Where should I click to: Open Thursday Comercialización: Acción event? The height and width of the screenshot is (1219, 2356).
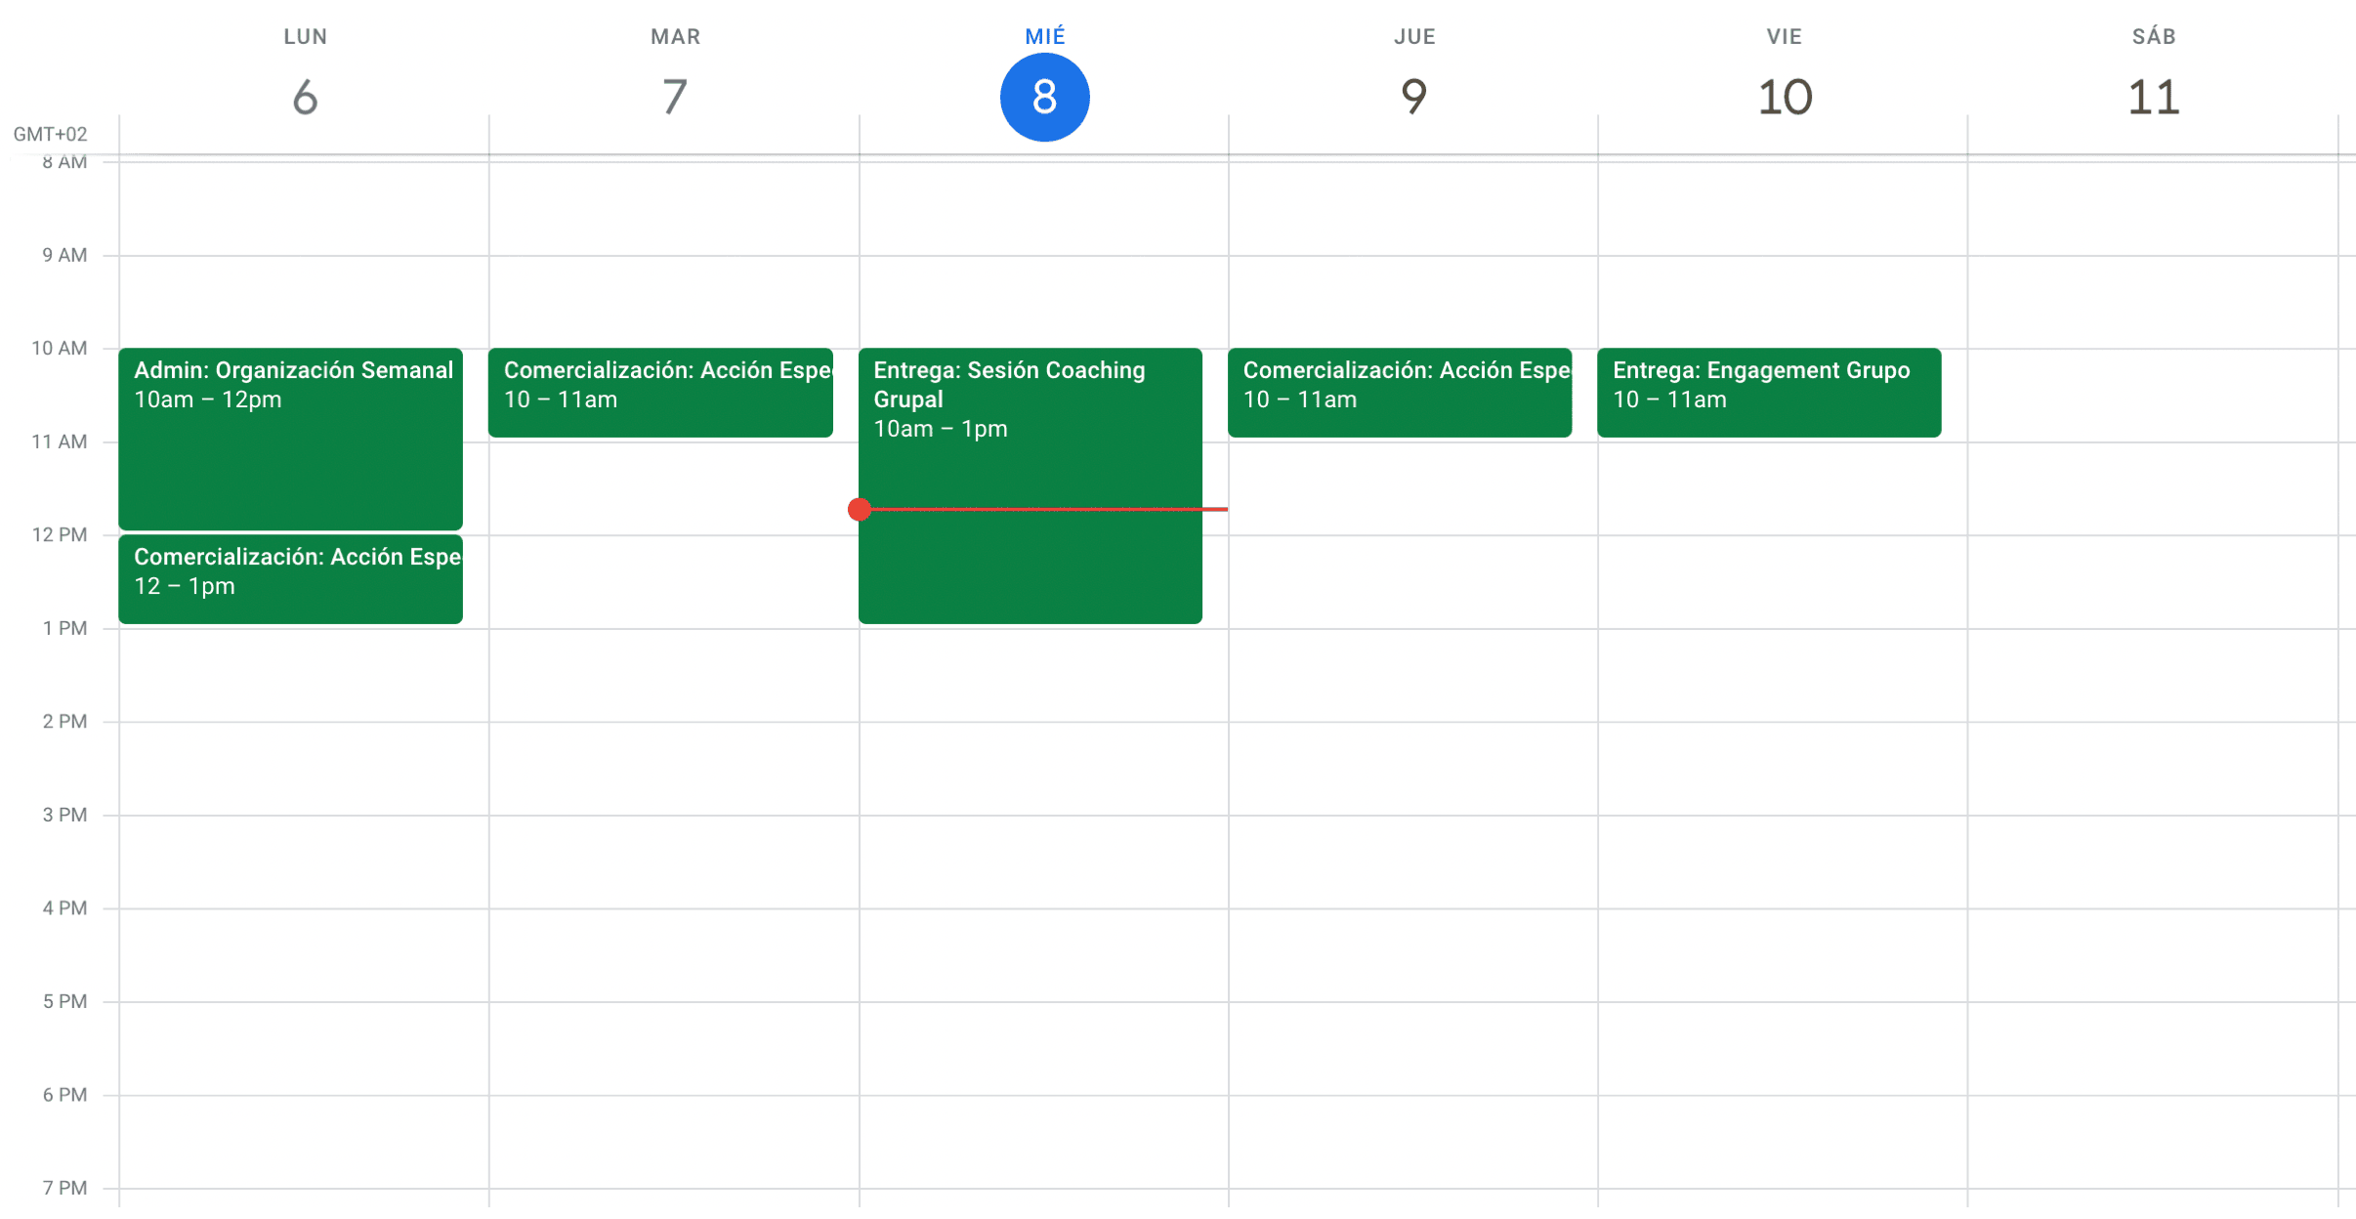pyautogui.click(x=1399, y=393)
